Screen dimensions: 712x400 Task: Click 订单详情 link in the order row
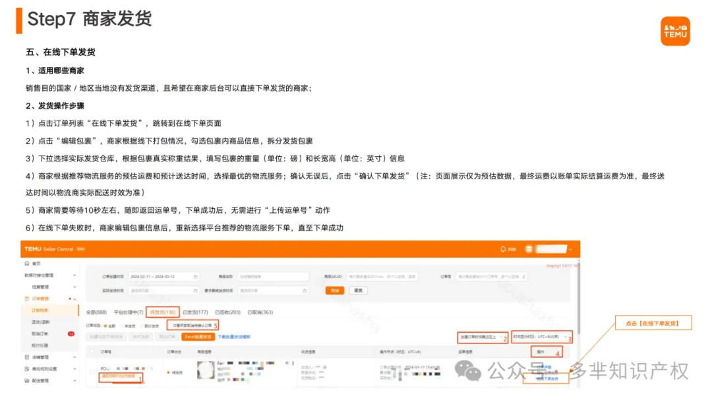pyautogui.click(x=544, y=367)
